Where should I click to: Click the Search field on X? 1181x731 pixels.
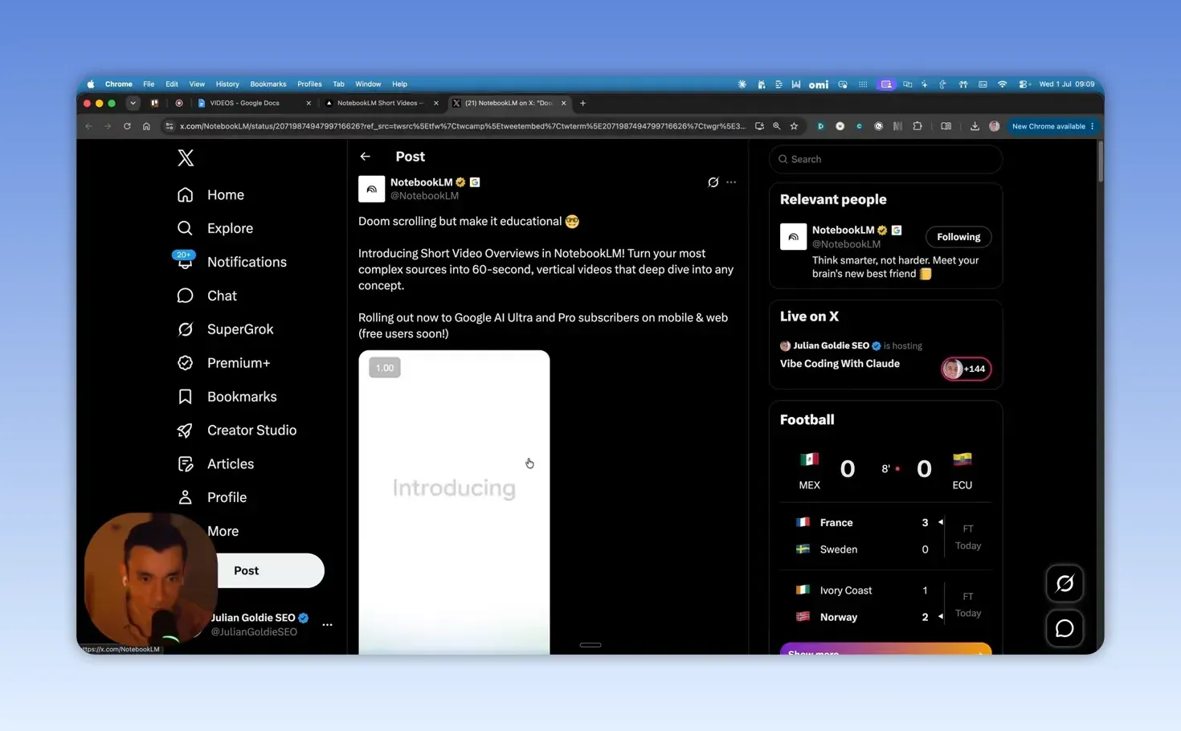885,159
